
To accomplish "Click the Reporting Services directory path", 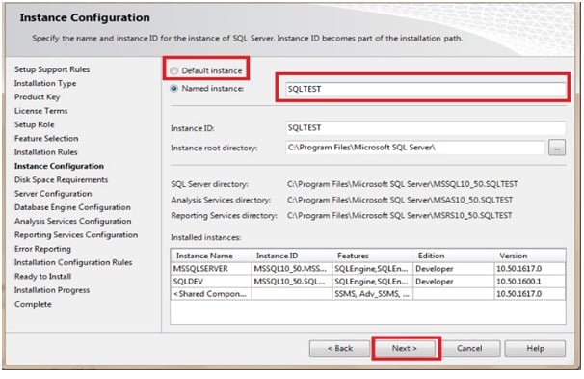I will (x=400, y=215).
